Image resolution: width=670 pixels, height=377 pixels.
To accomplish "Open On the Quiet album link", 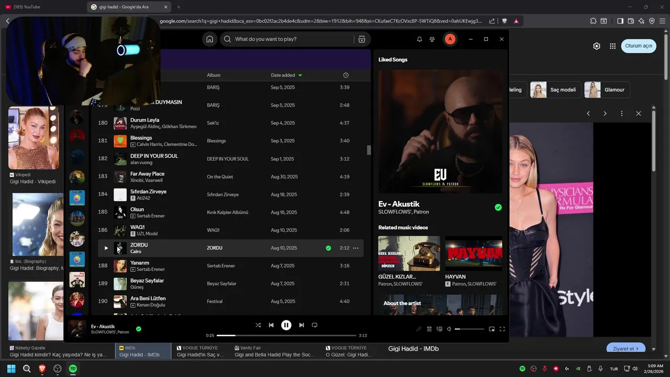I will [x=220, y=177].
